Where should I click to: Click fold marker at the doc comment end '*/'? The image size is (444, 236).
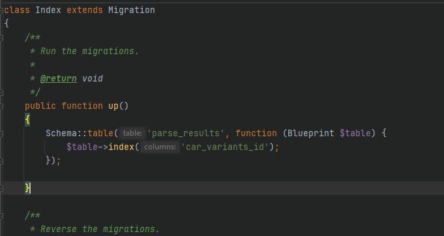[x=1, y=93]
